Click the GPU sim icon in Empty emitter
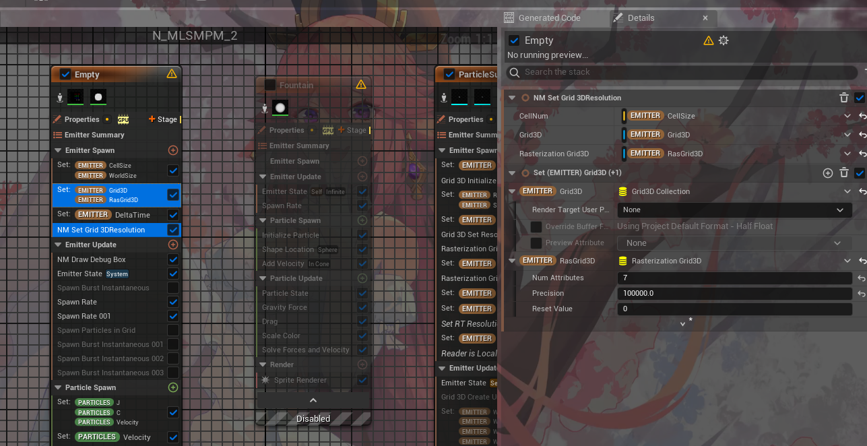 point(123,120)
